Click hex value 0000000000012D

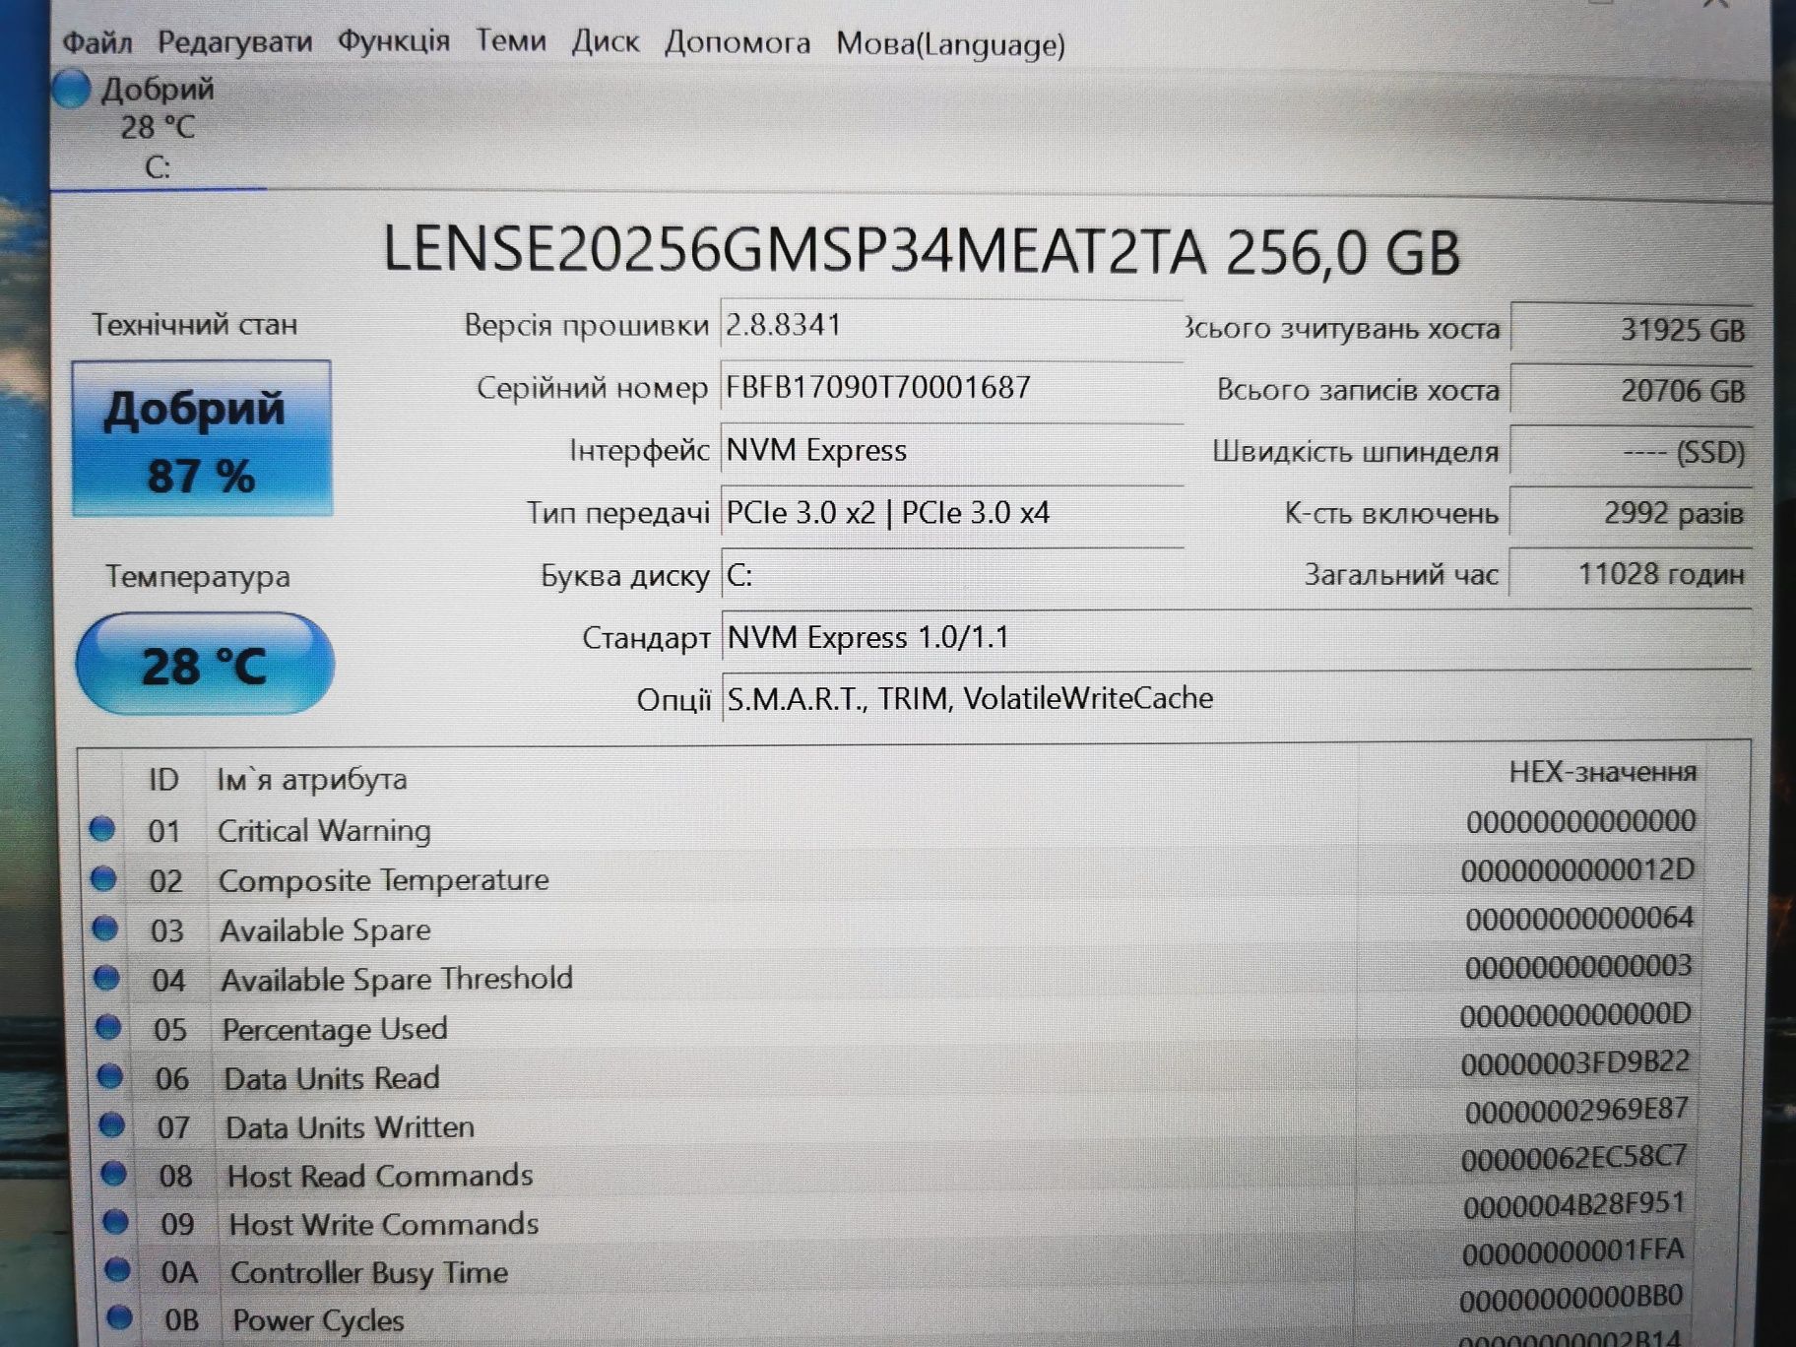[1577, 869]
